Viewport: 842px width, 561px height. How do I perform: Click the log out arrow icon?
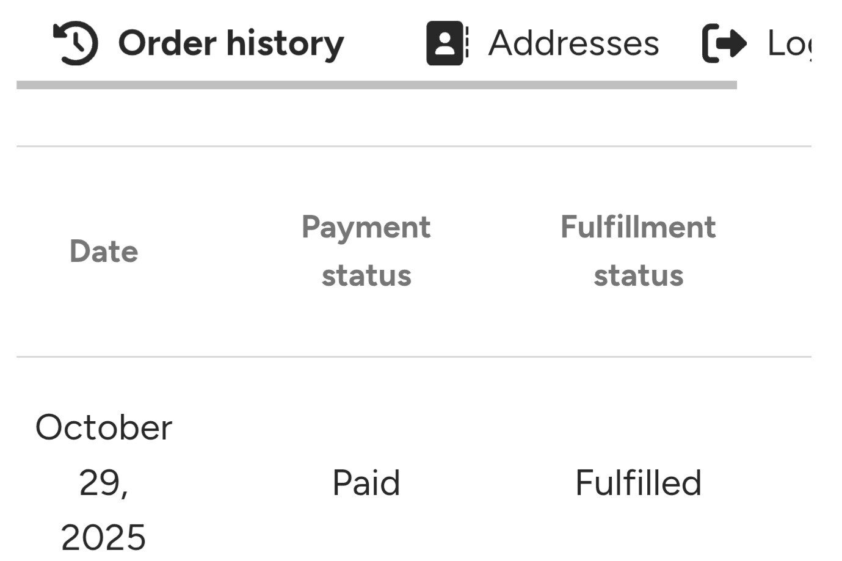point(724,43)
